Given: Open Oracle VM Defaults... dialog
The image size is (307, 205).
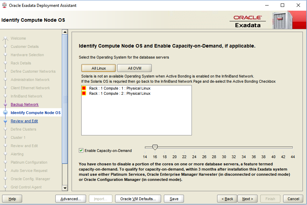Looking at the screenshot, I should [x=138, y=199].
